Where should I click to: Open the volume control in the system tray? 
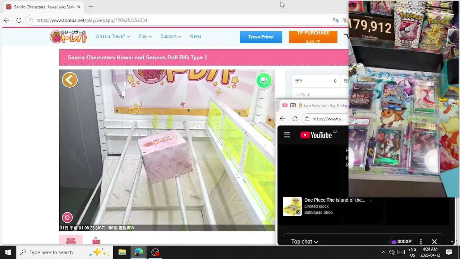pos(392,252)
